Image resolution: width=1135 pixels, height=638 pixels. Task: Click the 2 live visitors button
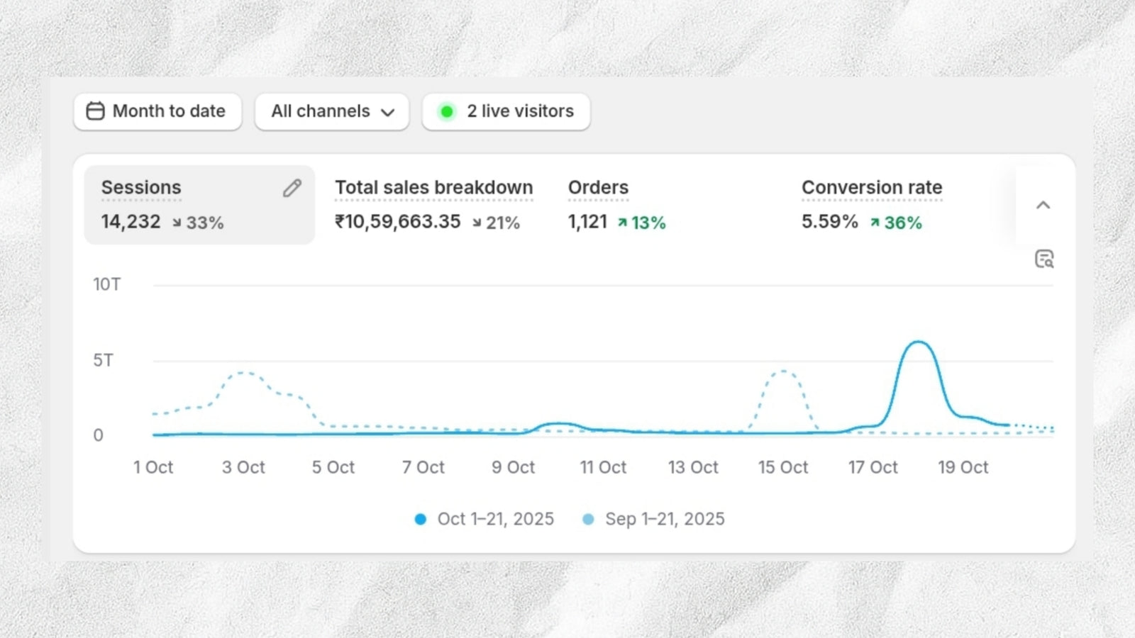[x=520, y=112]
